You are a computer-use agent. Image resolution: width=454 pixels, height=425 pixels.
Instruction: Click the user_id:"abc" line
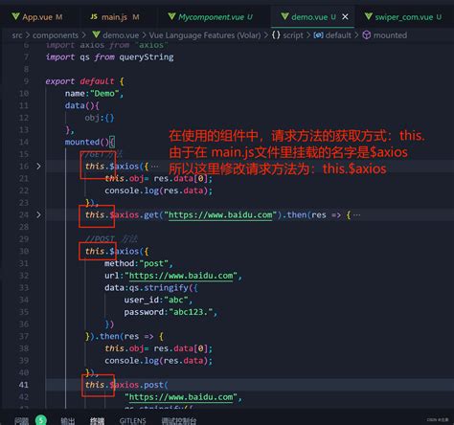pyautogui.click(x=158, y=300)
